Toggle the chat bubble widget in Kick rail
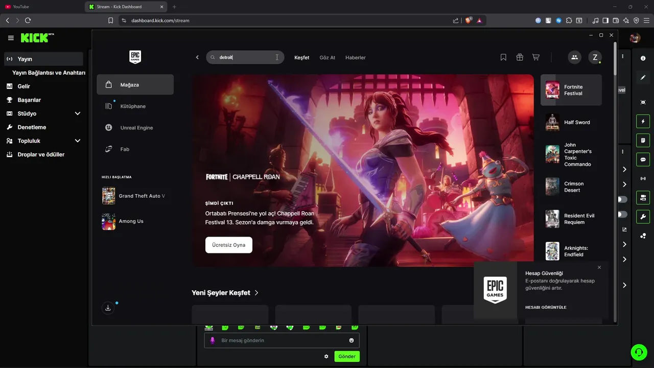This screenshot has height=368, width=654. 643,159
